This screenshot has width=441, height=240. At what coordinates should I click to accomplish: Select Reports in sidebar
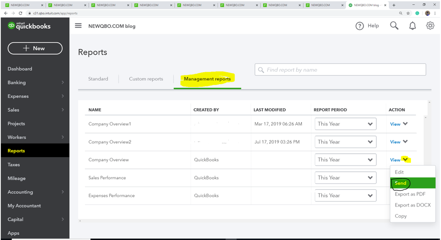click(x=16, y=151)
